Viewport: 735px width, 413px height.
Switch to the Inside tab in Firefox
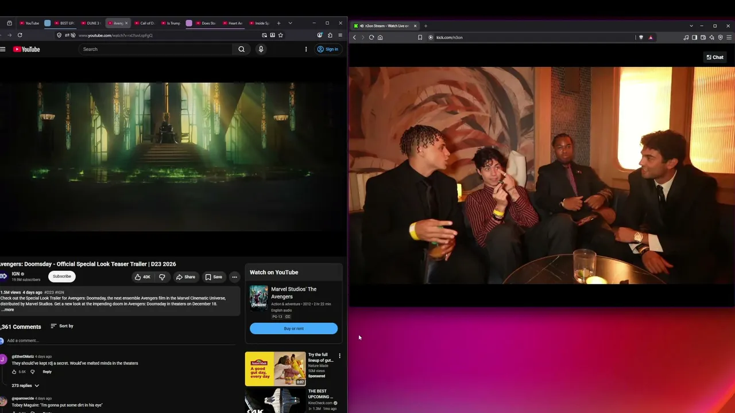pyautogui.click(x=260, y=23)
